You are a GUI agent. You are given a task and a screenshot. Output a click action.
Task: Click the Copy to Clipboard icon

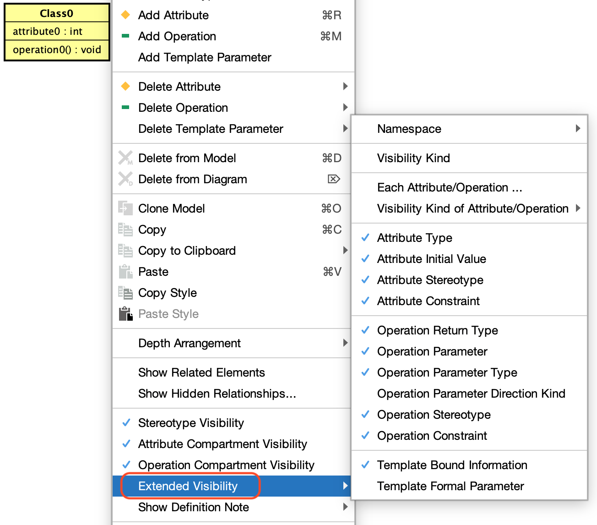pyautogui.click(x=125, y=251)
